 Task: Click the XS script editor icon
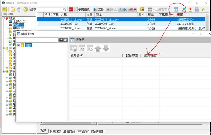(x=5, y=9)
